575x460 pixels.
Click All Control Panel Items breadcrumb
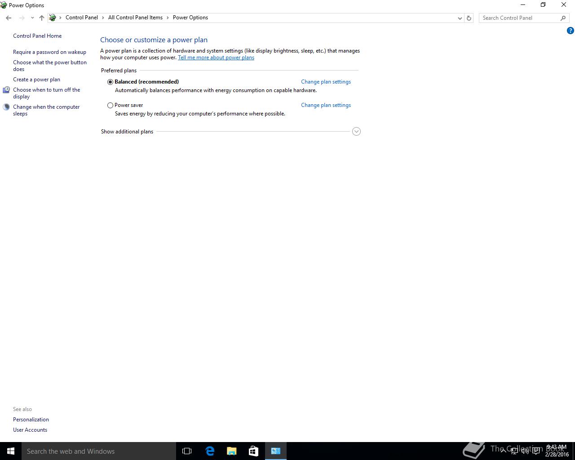(x=135, y=18)
